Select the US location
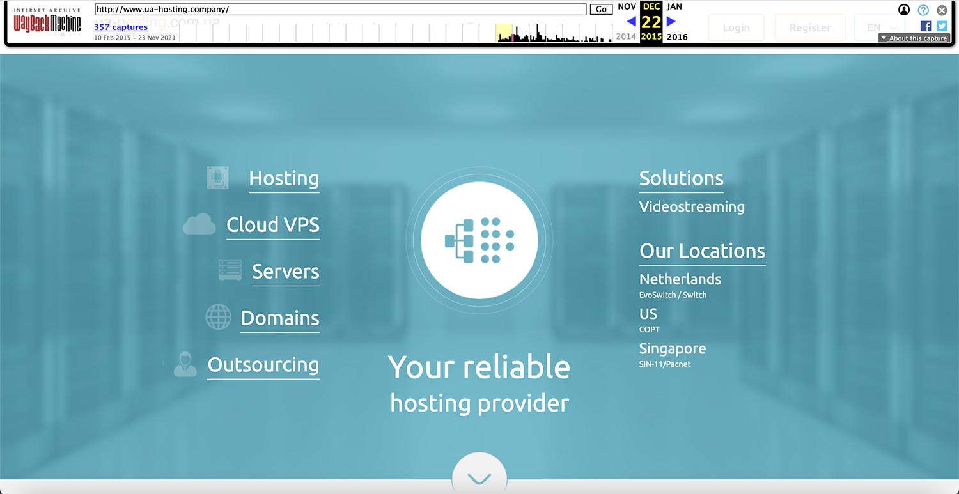Screen dimensions: 959x494 [x=648, y=314]
